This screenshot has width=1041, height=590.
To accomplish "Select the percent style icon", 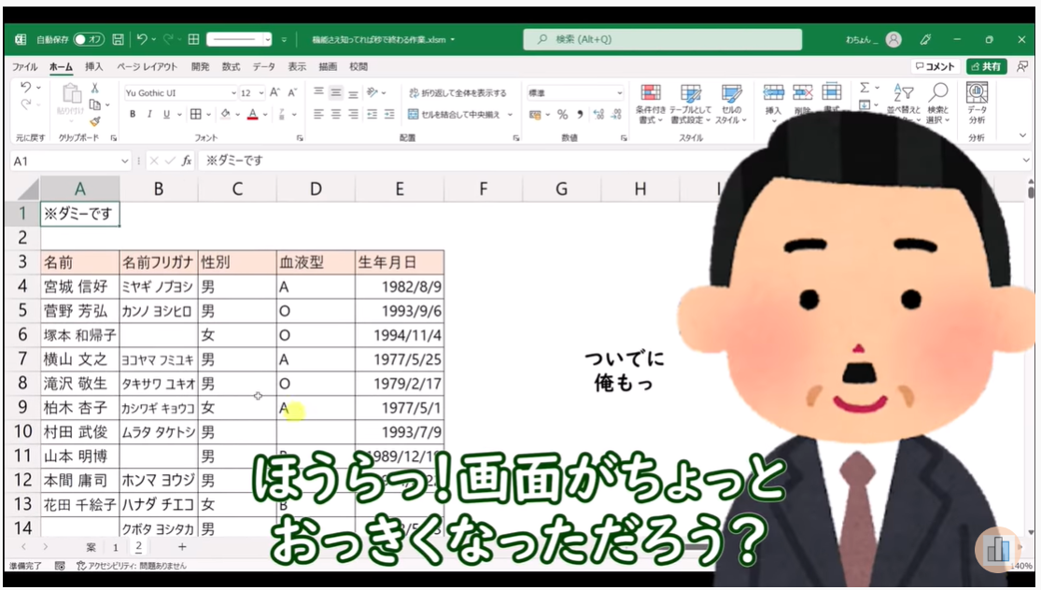I will click(x=562, y=114).
